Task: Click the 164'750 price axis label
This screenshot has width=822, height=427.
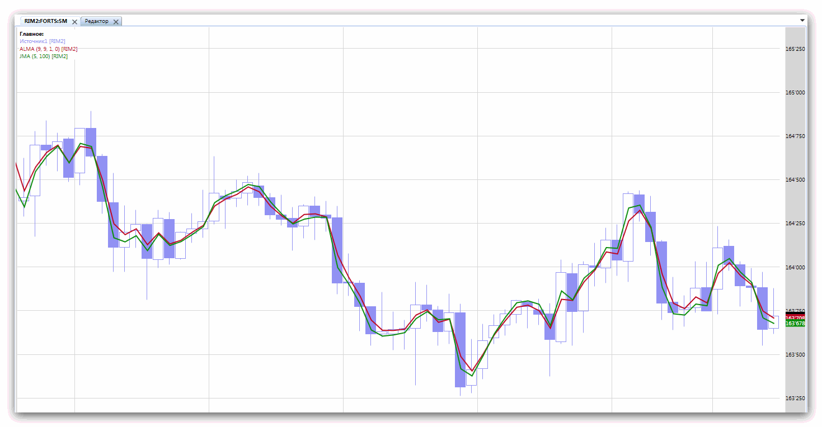Action: coord(795,136)
